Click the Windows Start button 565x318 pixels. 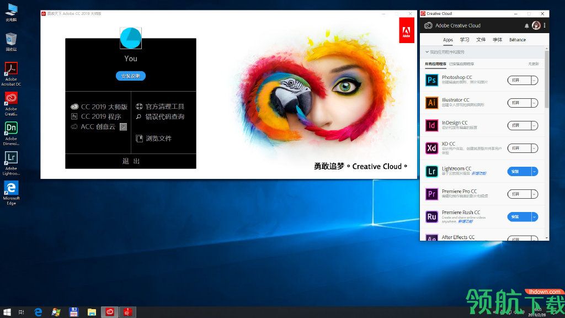(7, 312)
